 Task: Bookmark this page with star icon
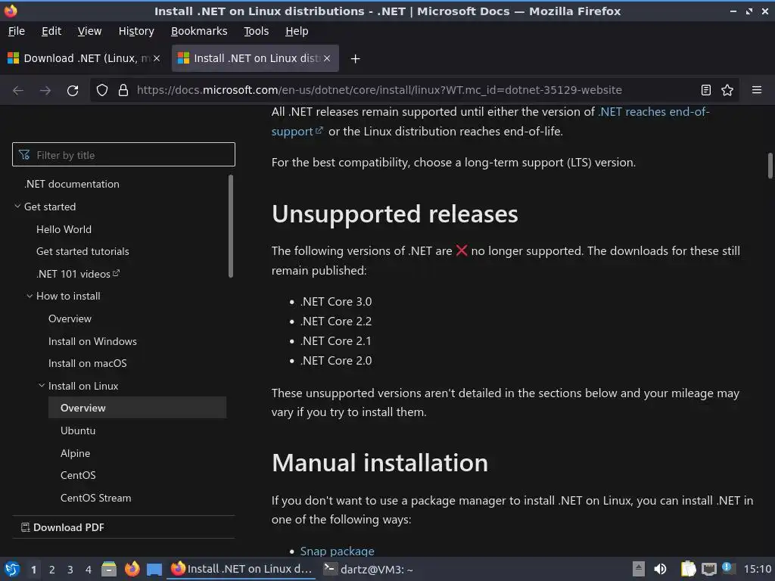point(727,90)
